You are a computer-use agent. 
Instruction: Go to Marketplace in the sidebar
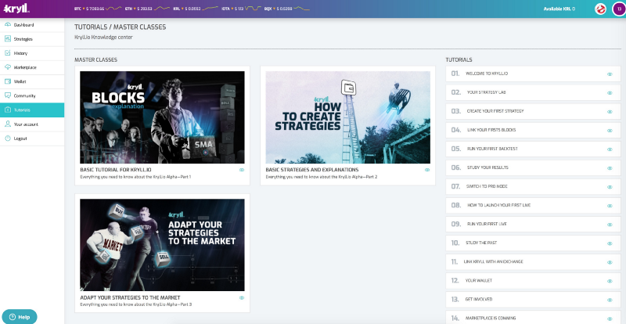[32, 67]
